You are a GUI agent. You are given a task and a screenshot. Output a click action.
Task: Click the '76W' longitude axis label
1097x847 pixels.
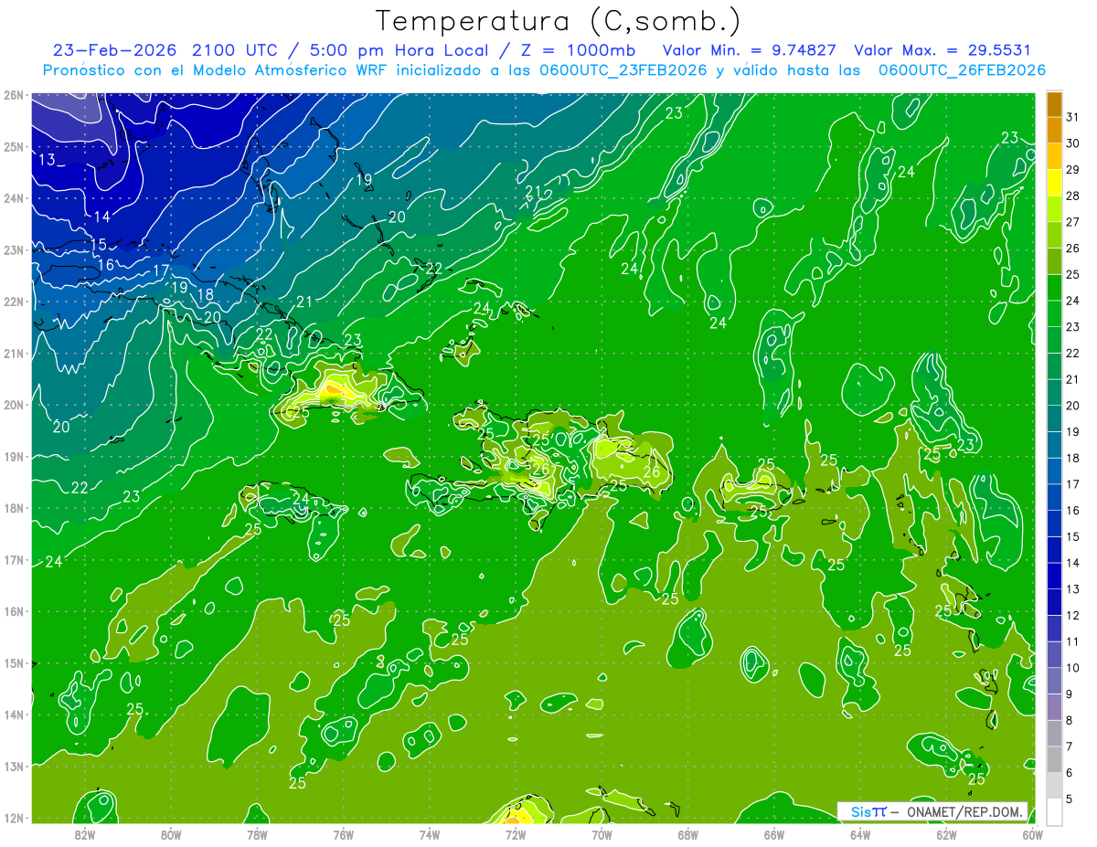tap(344, 834)
